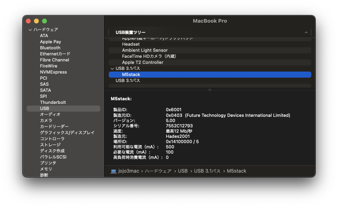Open グラフィックス/ディスプレイ in the sidebar
Image resolution: width=338 pixels, height=207 pixels.
pos(67,132)
